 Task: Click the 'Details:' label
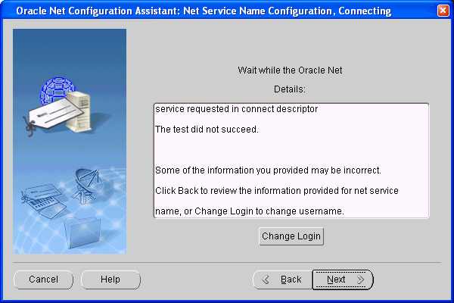[x=290, y=89]
